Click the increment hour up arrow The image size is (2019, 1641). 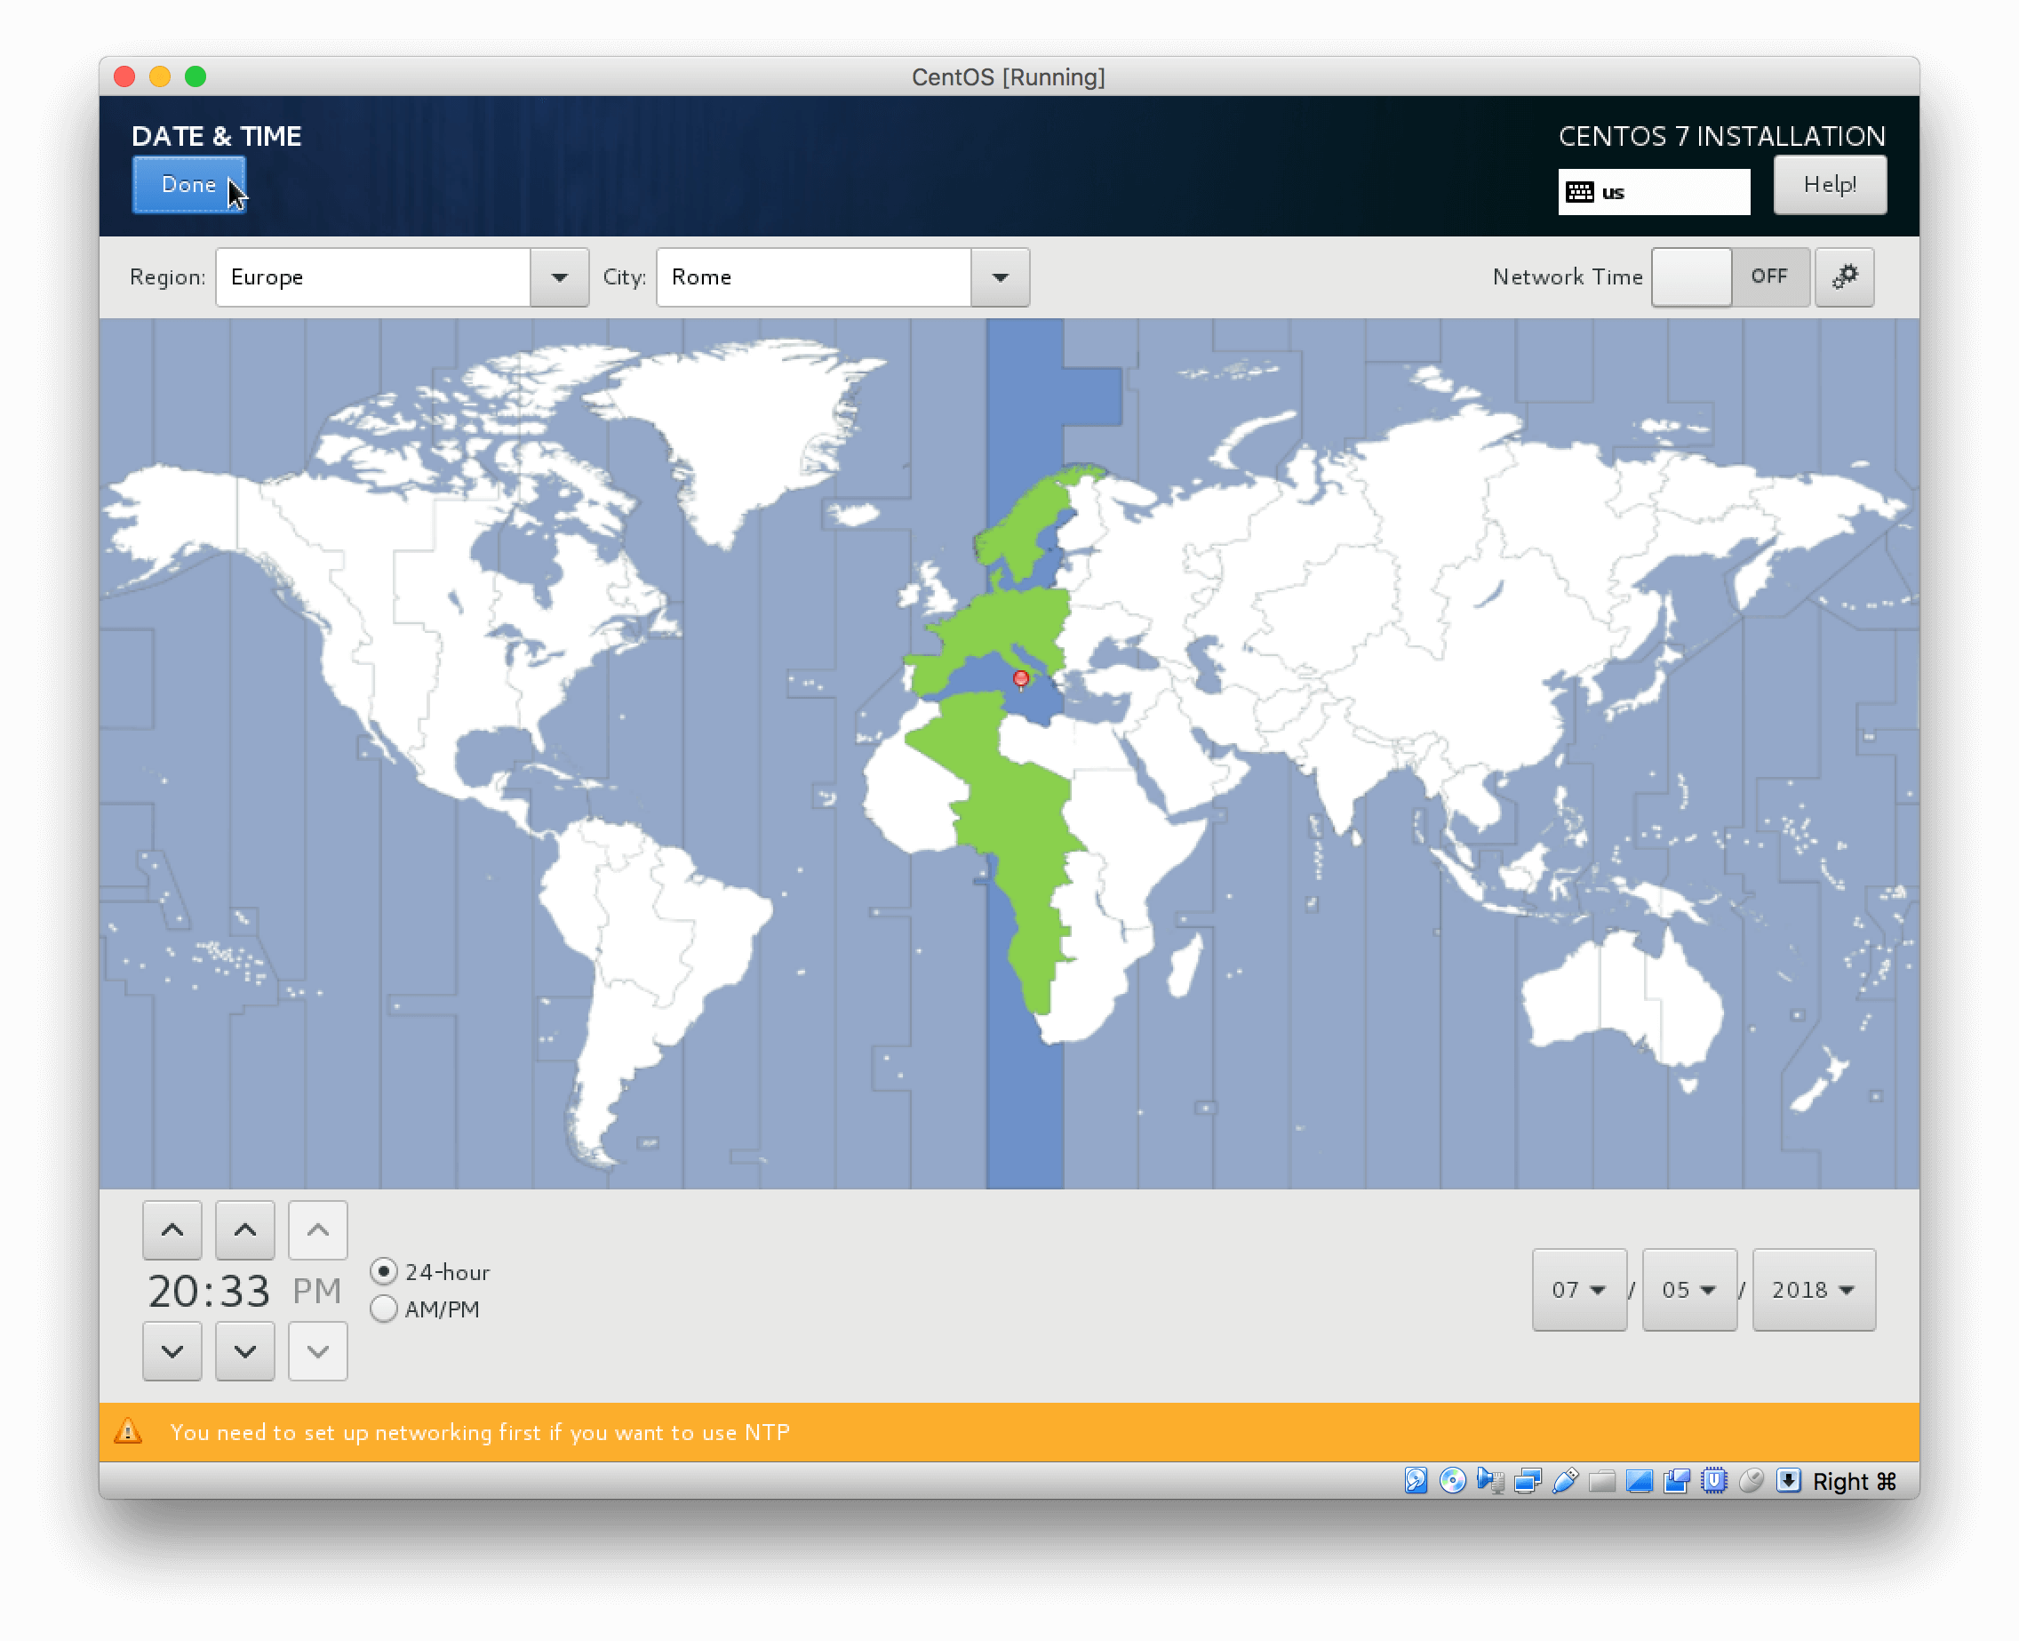tap(172, 1228)
